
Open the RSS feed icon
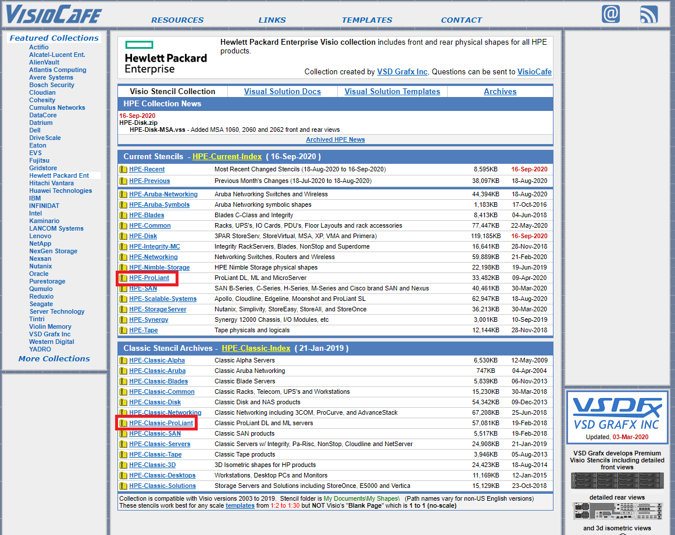coord(649,14)
